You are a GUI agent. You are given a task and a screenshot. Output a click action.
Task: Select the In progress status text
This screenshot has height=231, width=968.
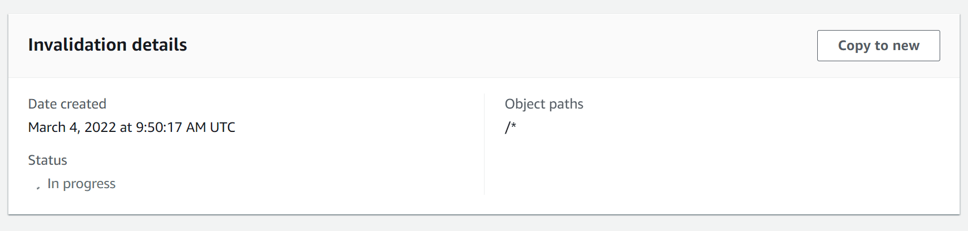81,184
